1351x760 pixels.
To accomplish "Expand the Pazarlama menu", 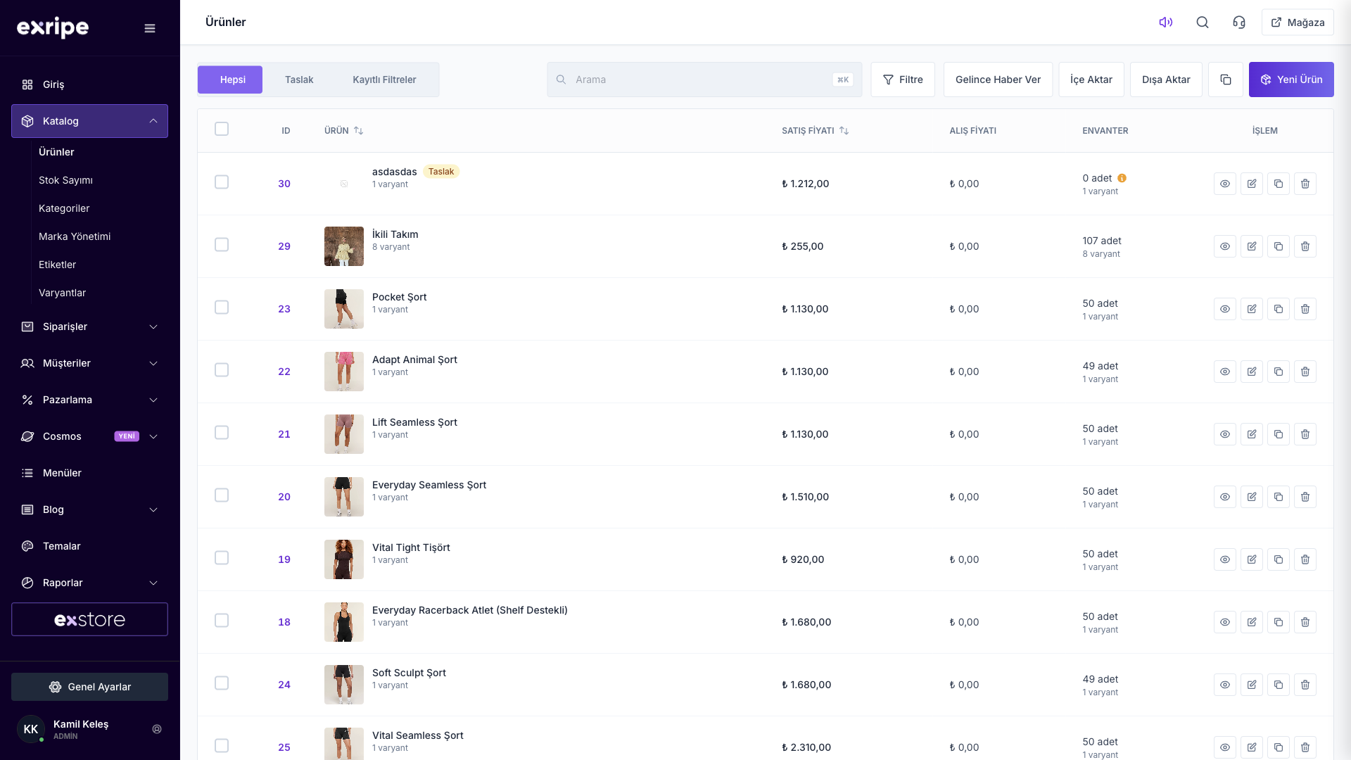I will pos(89,400).
